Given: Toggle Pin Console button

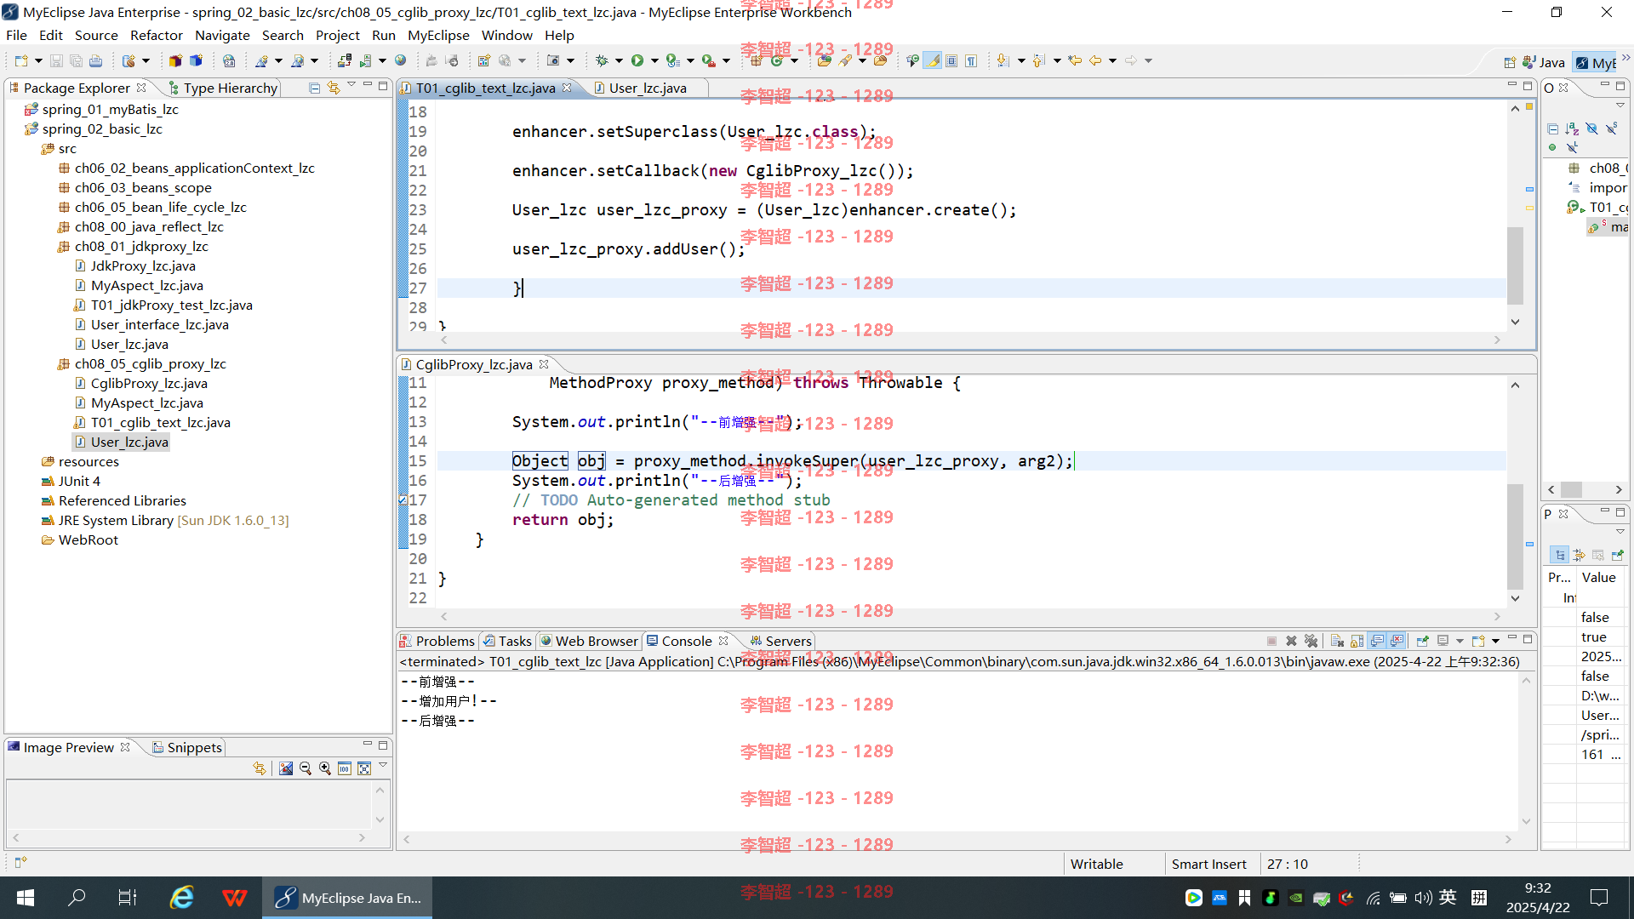Looking at the screenshot, I should click(x=1423, y=641).
